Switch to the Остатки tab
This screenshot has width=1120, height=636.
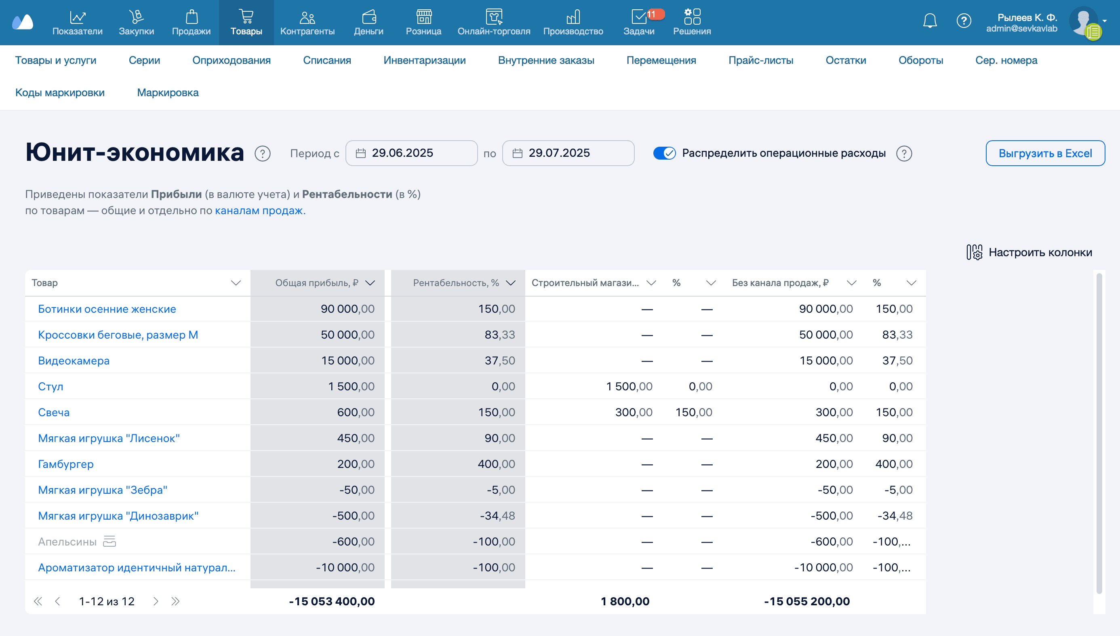click(845, 60)
